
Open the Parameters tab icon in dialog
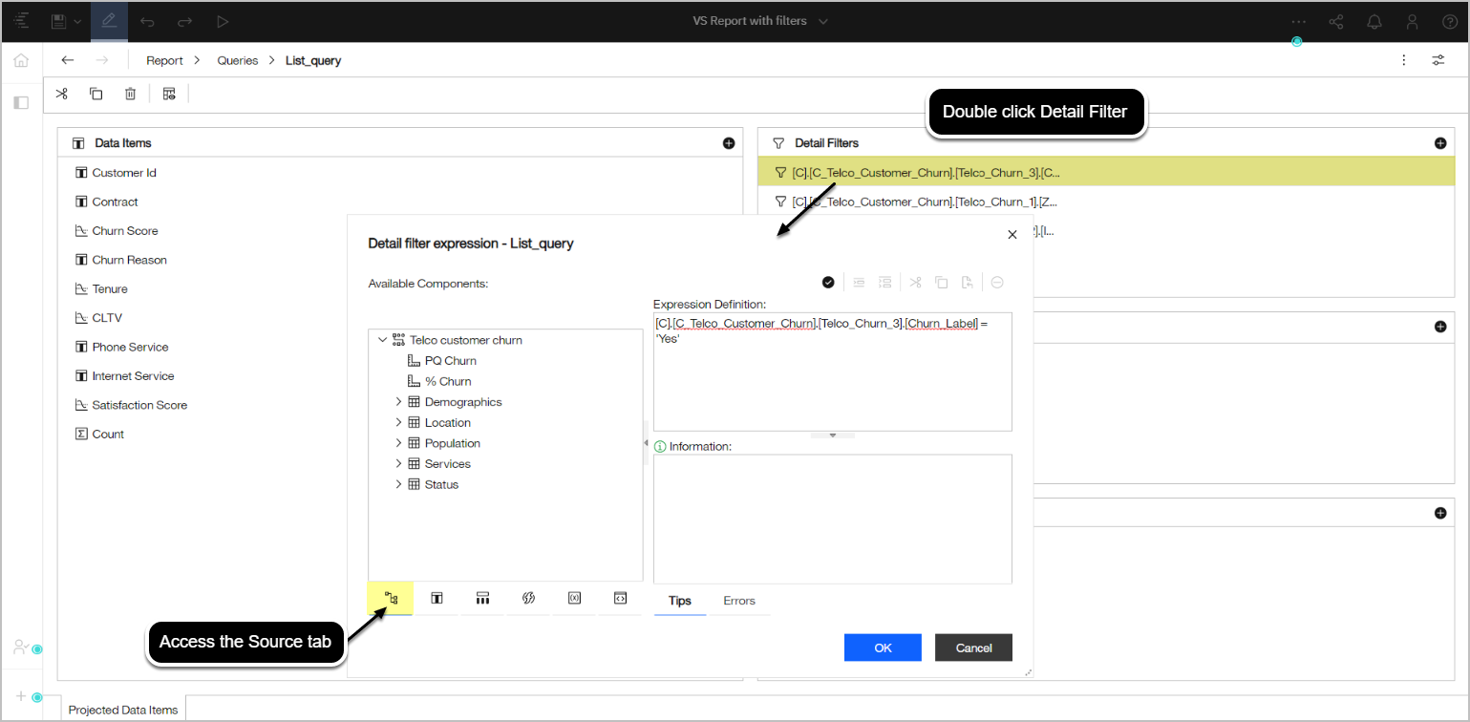coord(574,599)
